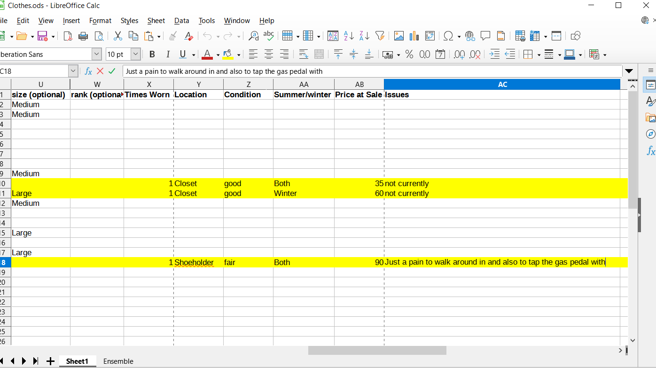Apply yellow background color swatch
This screenshot has width=656, height=368.
[x=228, y=55]
